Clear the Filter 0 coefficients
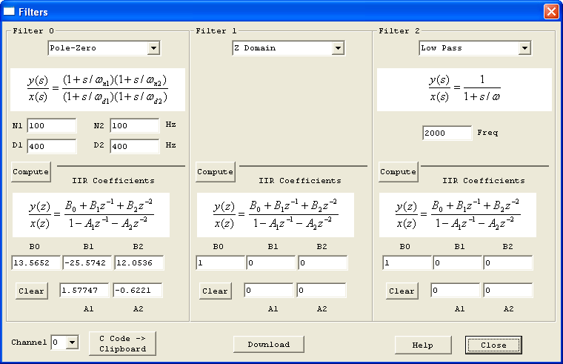The height and width of the screenshot is (364, 563). tap(31, 291)
